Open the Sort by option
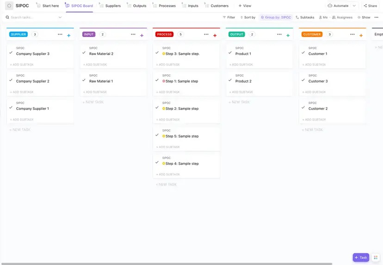This screenshot has width=383, height=265. tap(248, 17)
